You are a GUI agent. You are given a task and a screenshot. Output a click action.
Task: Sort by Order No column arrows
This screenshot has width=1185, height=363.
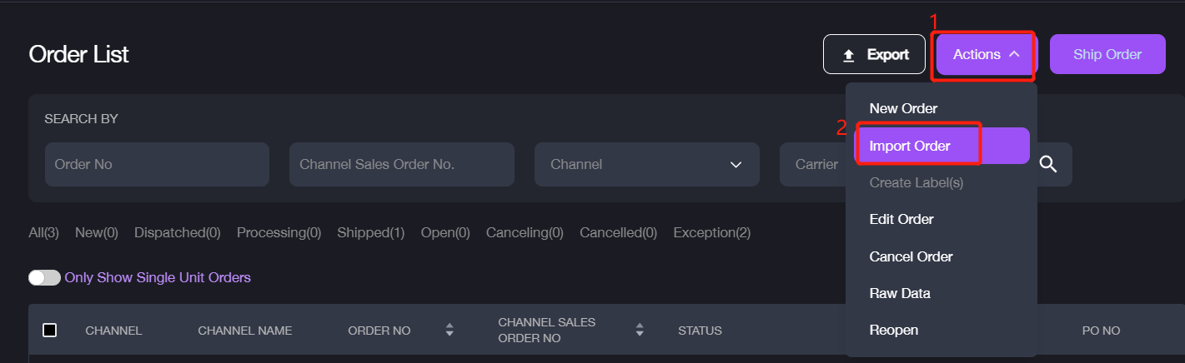click(449, 331)
